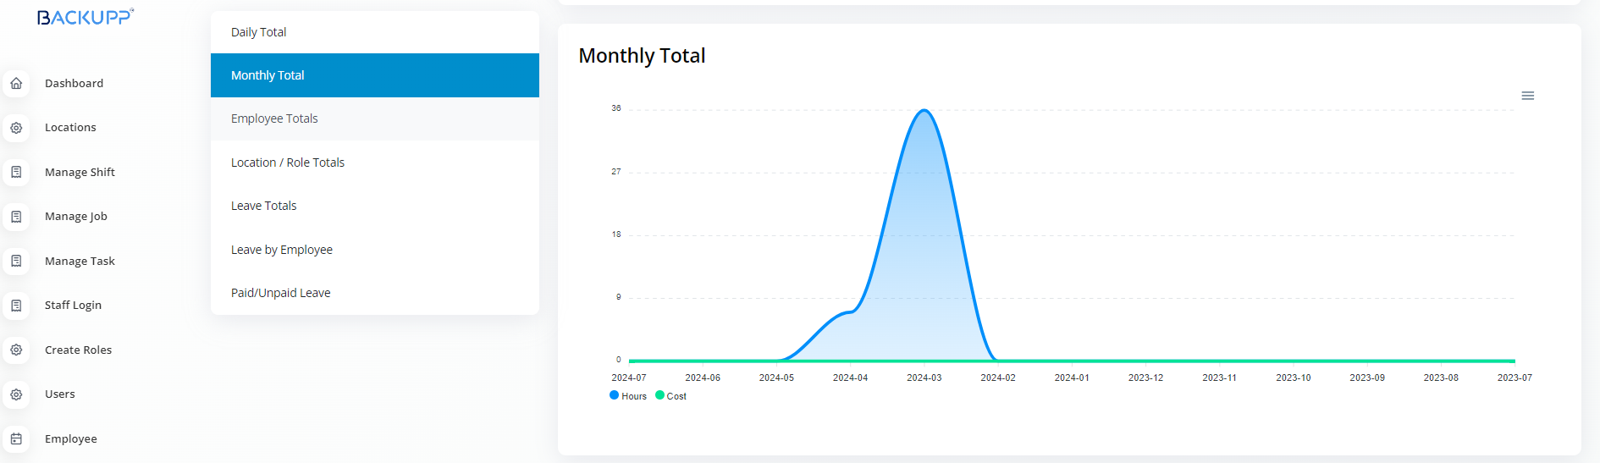Click the Employee calendar icon
The width and height of the screenshot is (1600, 463).
[x=16, y=438]
